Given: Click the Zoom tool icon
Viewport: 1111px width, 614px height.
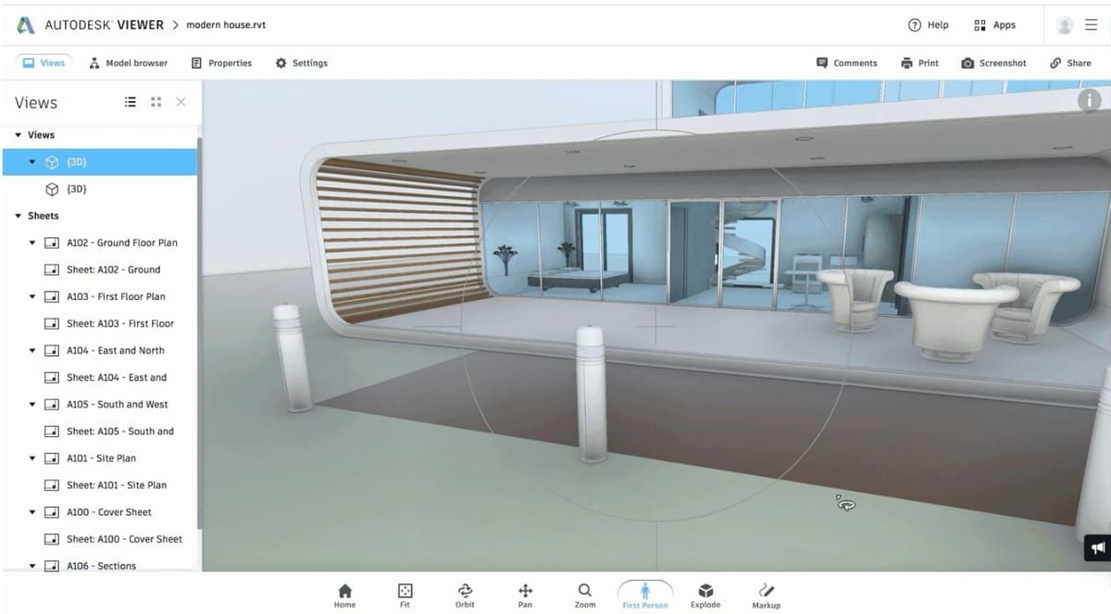Looking at the screenshot, I should click(584, 592).
